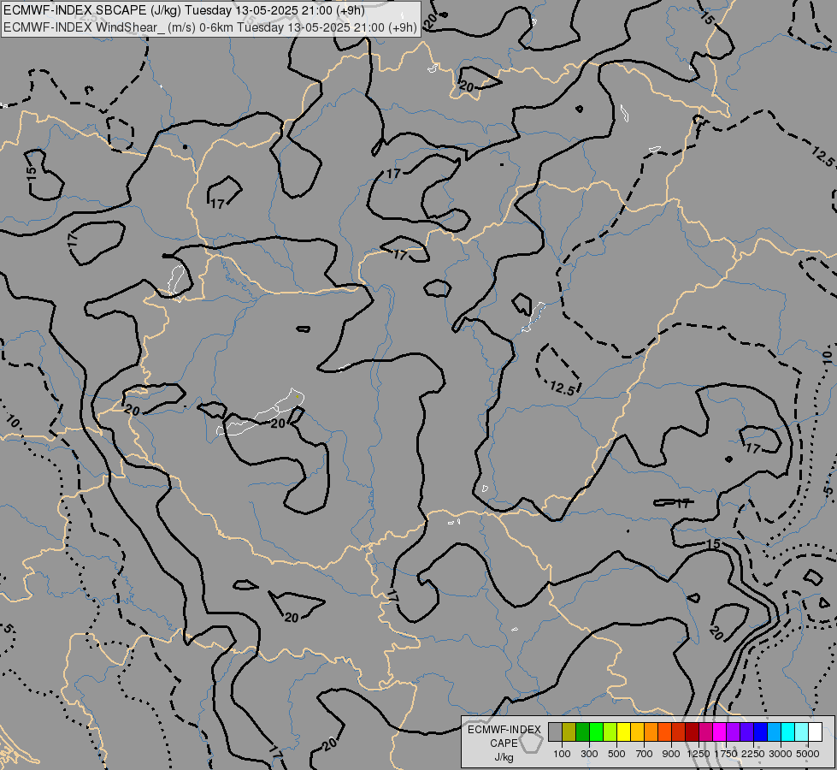Select the pure yellow legend swatch

[623, 731]
